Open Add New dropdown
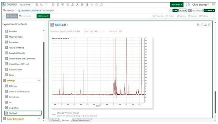 pos(177,5)
